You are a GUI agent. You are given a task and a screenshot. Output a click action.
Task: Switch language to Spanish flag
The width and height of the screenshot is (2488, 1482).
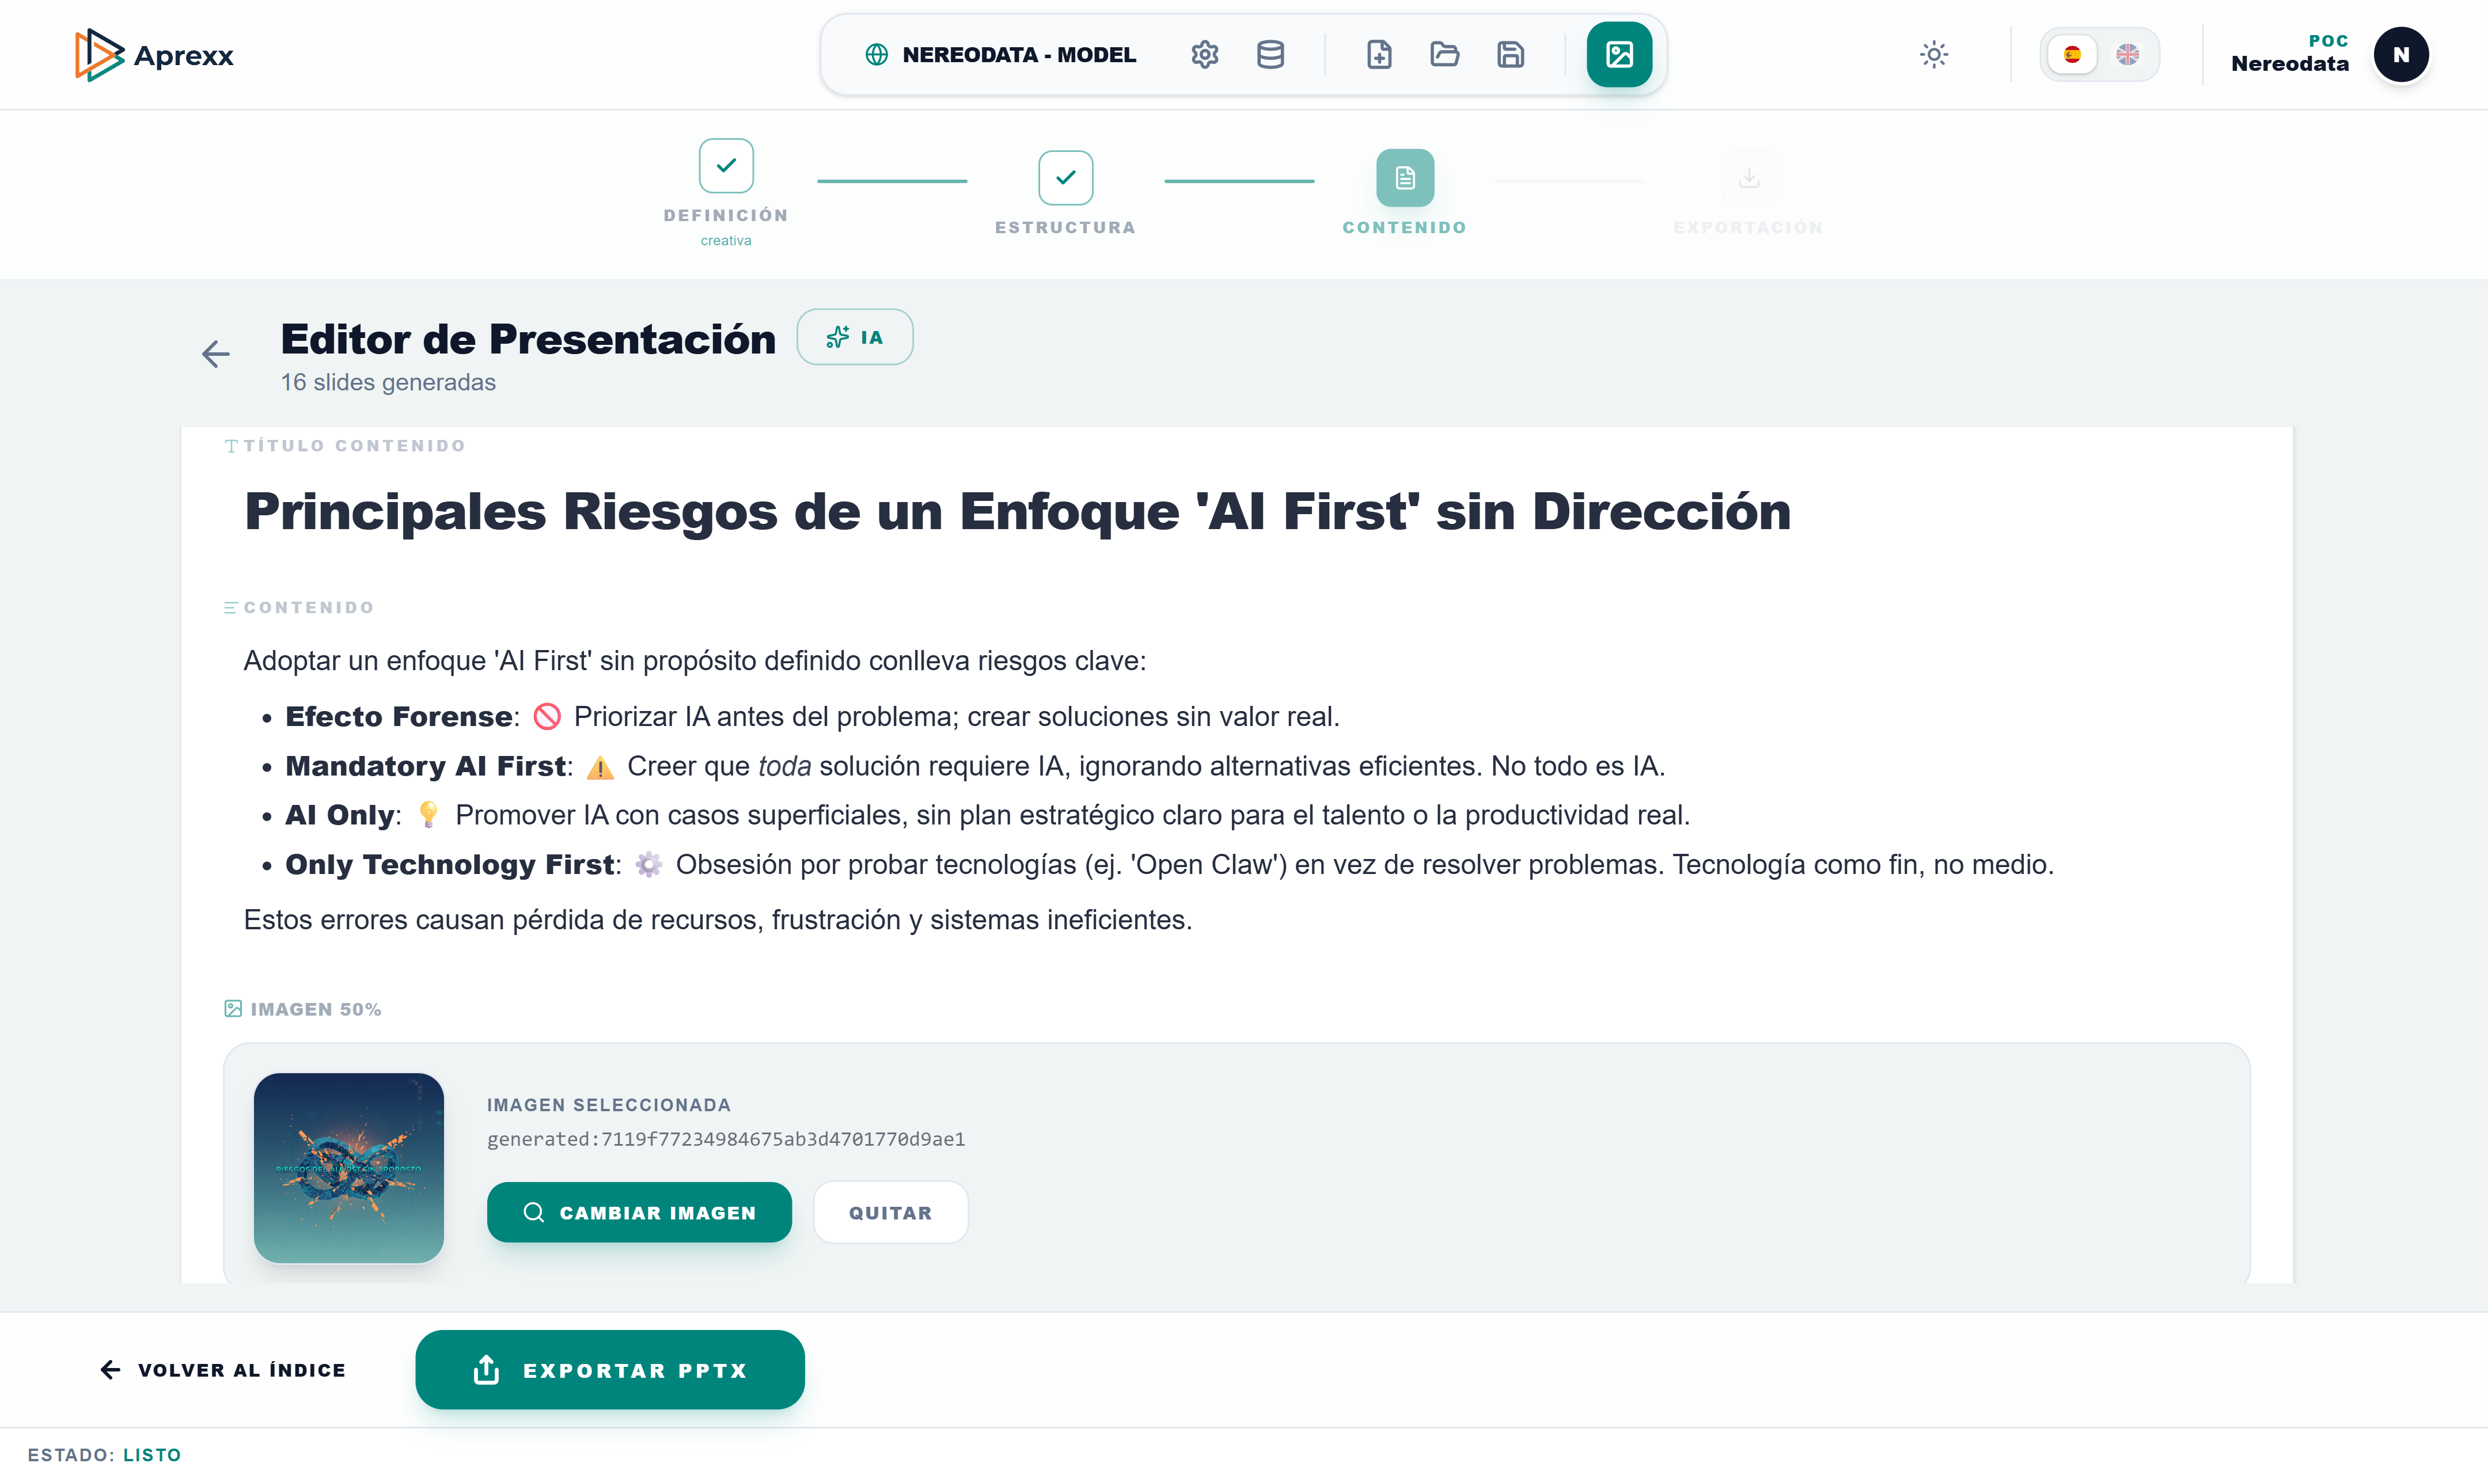click(x=2073, y=54)
